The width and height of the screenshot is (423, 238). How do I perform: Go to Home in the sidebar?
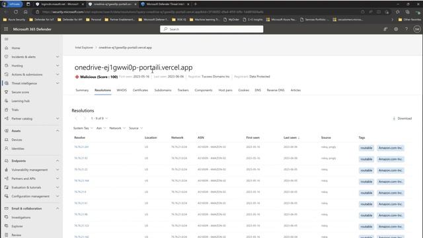(16, 48)
